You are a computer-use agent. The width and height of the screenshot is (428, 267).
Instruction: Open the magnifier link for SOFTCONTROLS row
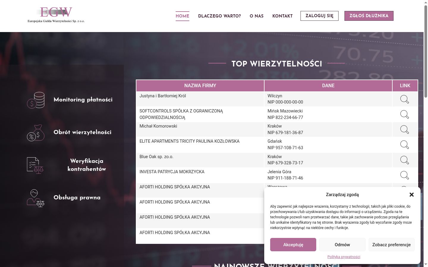click(x=405, y=114)
